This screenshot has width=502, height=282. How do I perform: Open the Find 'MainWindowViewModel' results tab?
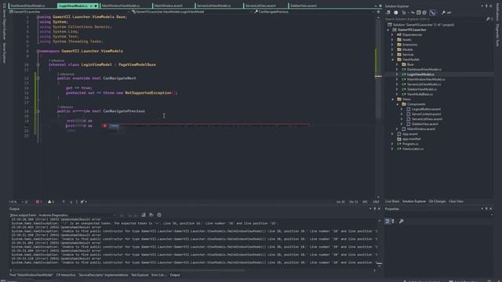point(31,275)
